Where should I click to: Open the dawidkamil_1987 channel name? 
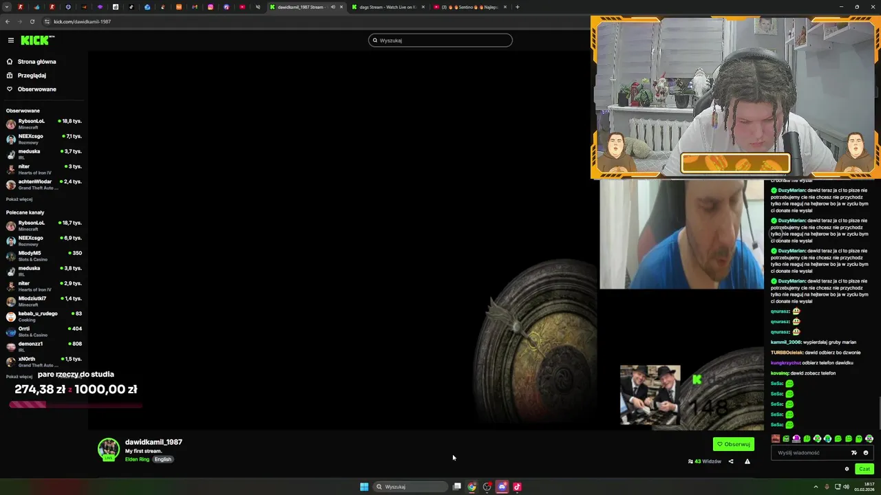pos(153,442)
